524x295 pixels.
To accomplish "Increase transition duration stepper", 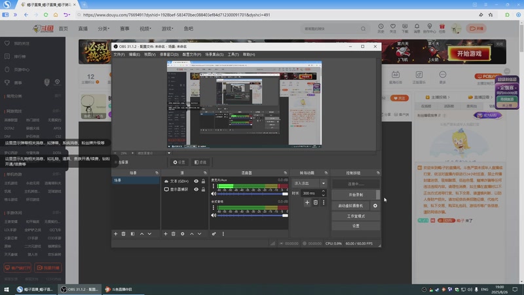I will [x=323, y=191].
